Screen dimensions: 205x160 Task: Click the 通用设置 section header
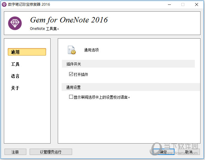coord(131,87)
